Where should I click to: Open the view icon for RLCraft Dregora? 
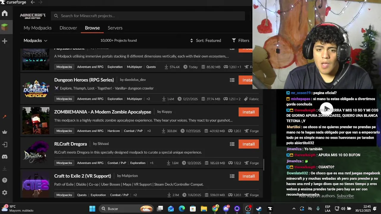click(232, 144)
